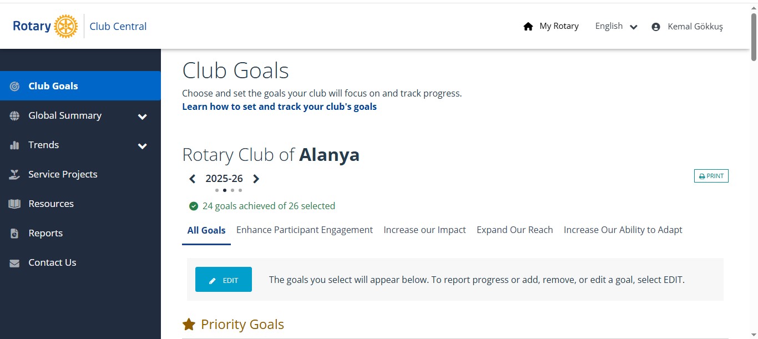The width and height of the screenshot is (758, 339).
Task: Click the Service Projects hand icon
Action: 15,175
